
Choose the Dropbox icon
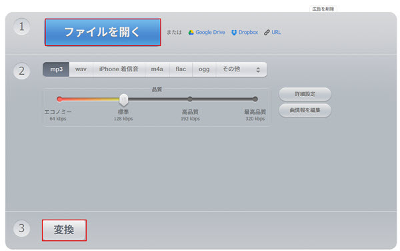point(234,33)
